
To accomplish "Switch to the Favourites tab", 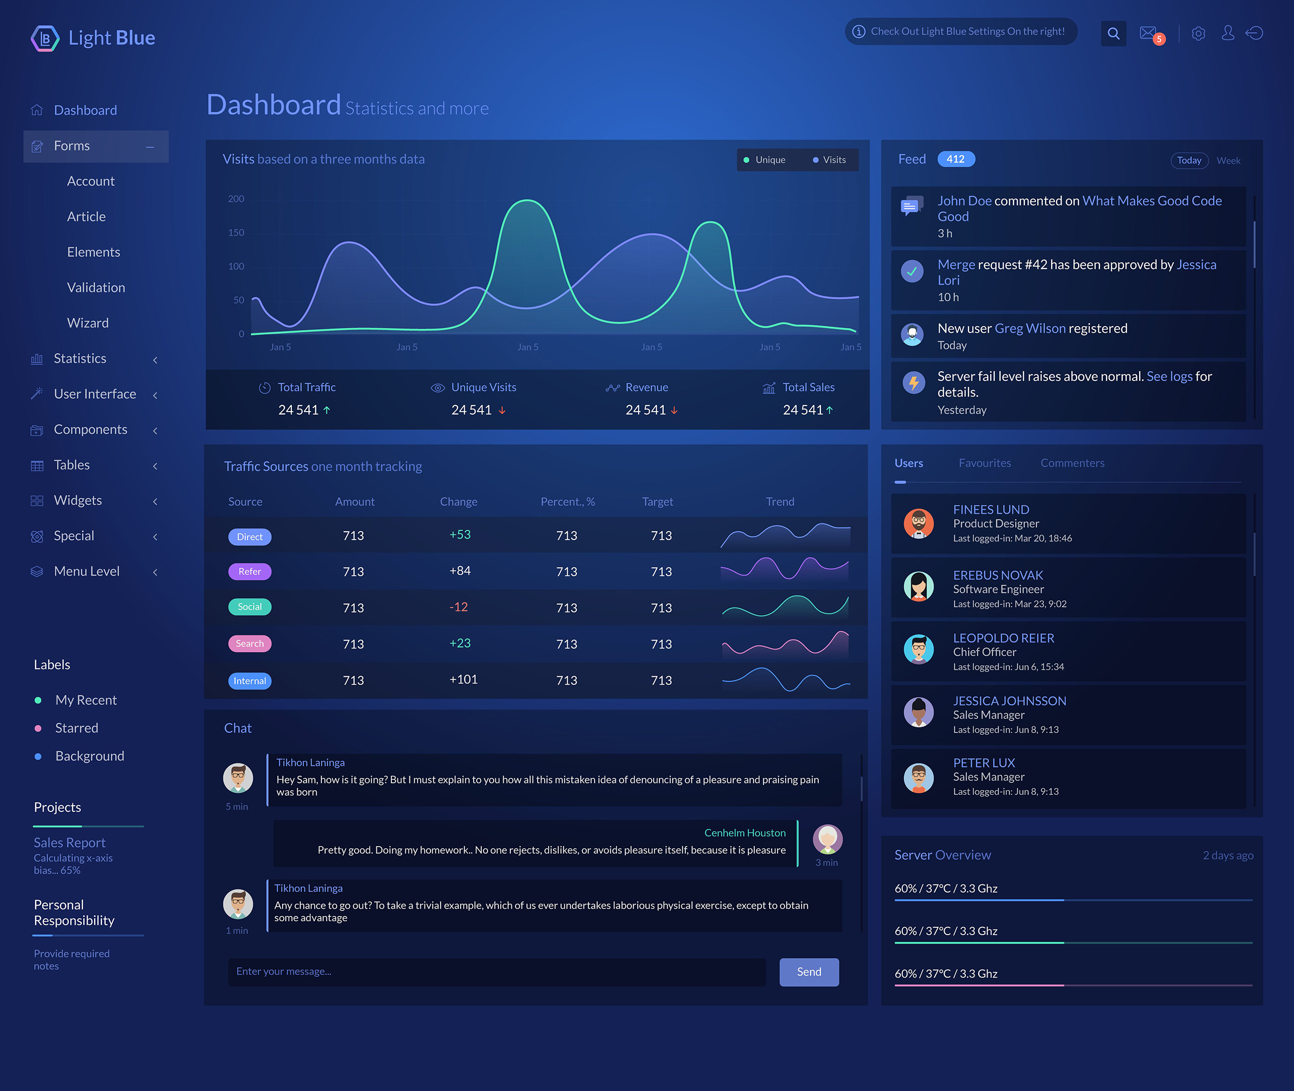I will pos(985,463).
